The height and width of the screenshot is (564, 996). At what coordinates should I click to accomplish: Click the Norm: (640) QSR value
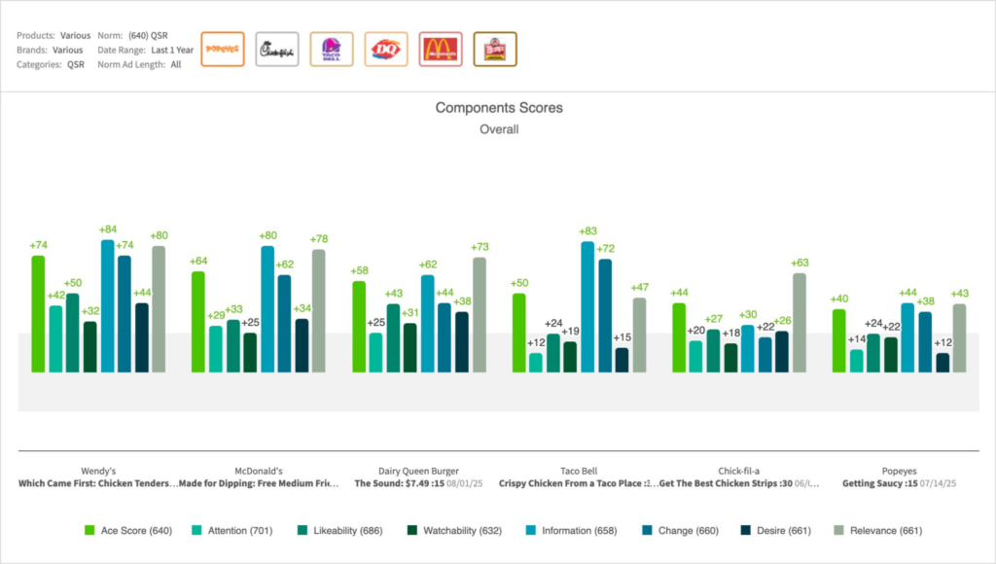[x=148, y=36]
